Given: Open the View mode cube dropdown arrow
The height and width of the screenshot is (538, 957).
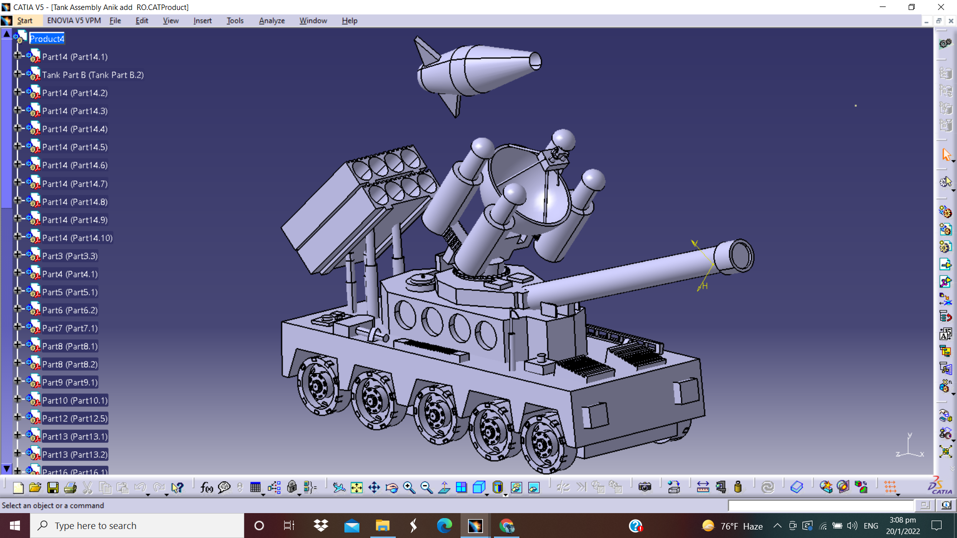Looking at the screenshot, I should pos(487,494).
